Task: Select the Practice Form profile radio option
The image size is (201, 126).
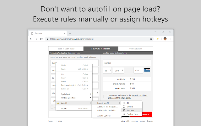Action: pos(124,114)
